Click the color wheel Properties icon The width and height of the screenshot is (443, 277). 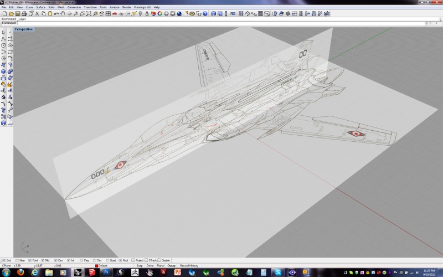coord(160,13)
